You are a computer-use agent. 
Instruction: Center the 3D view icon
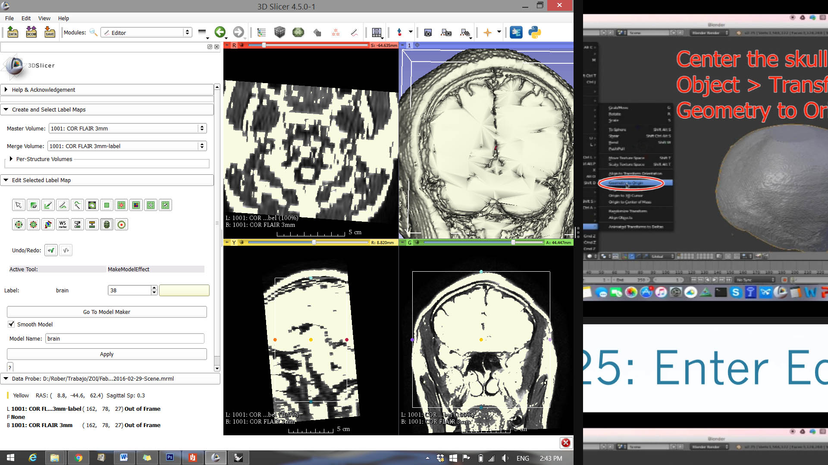click(417, 45)
